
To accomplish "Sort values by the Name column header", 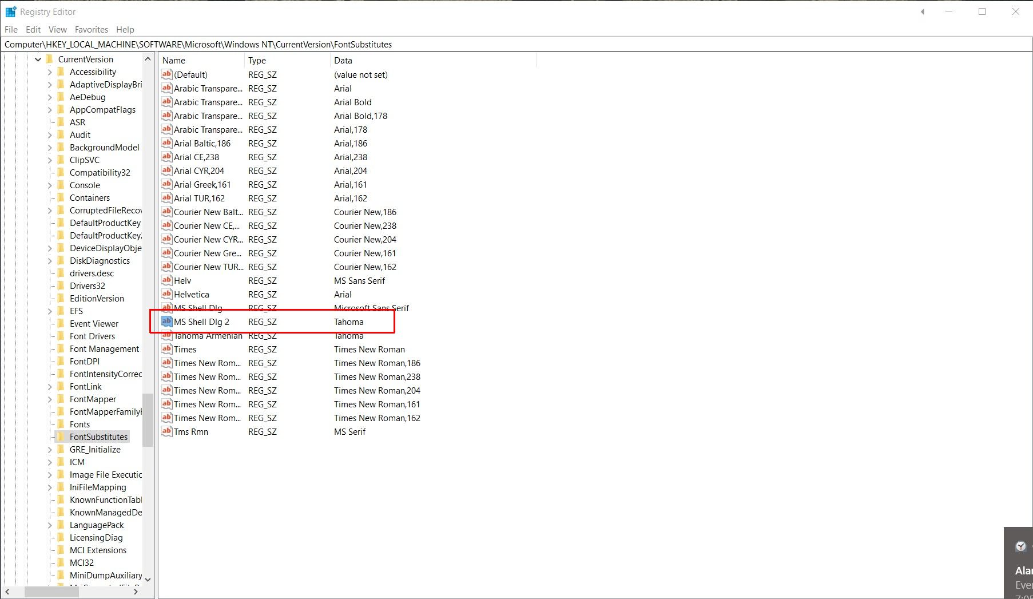I will pyautogui.click(x=202, y=60).
